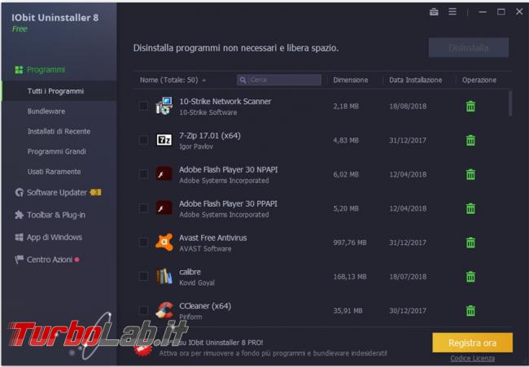Click the Software Updater count badge
The image size is (529, 367).
click(x=96, y=192)
